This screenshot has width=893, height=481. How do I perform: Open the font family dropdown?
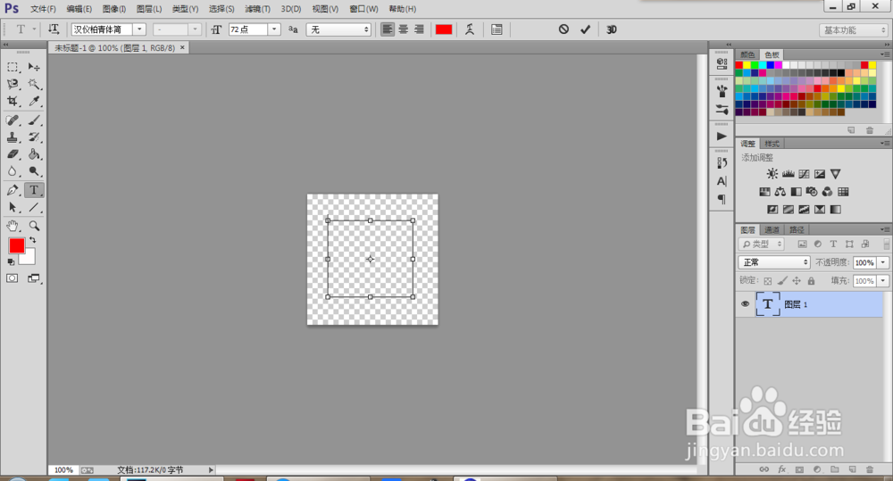pyautogui.click(x=139, y=29)
